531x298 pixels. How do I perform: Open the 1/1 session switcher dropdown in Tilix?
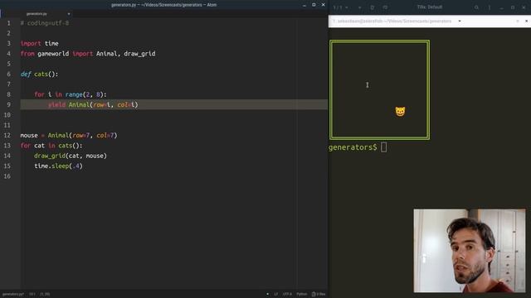[x=341, y=7]
